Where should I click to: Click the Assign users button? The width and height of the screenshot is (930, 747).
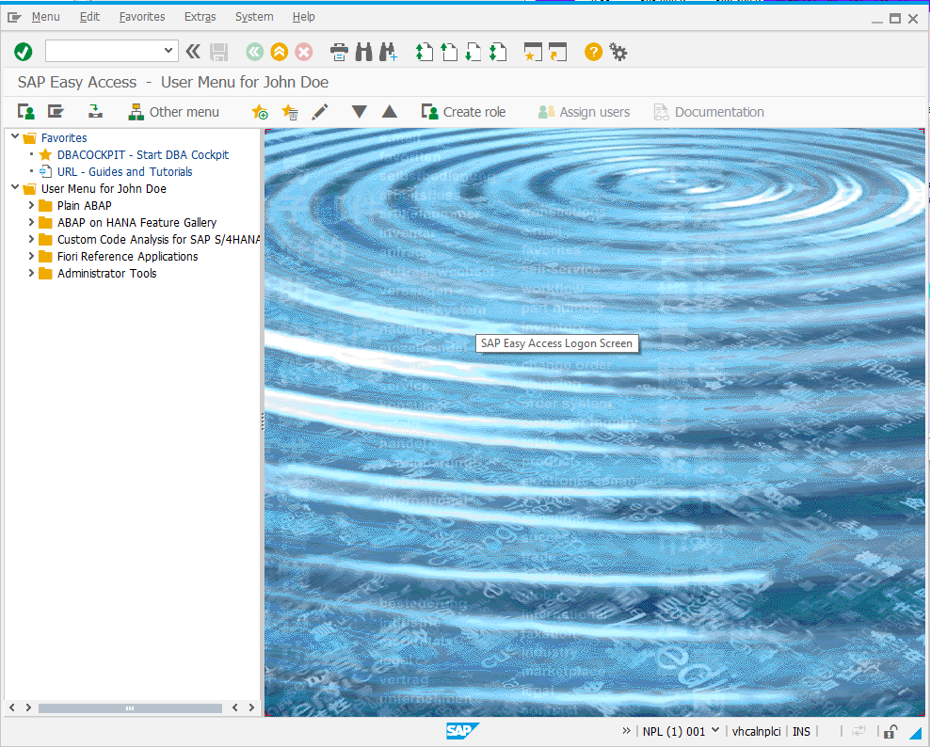point(584,111)
